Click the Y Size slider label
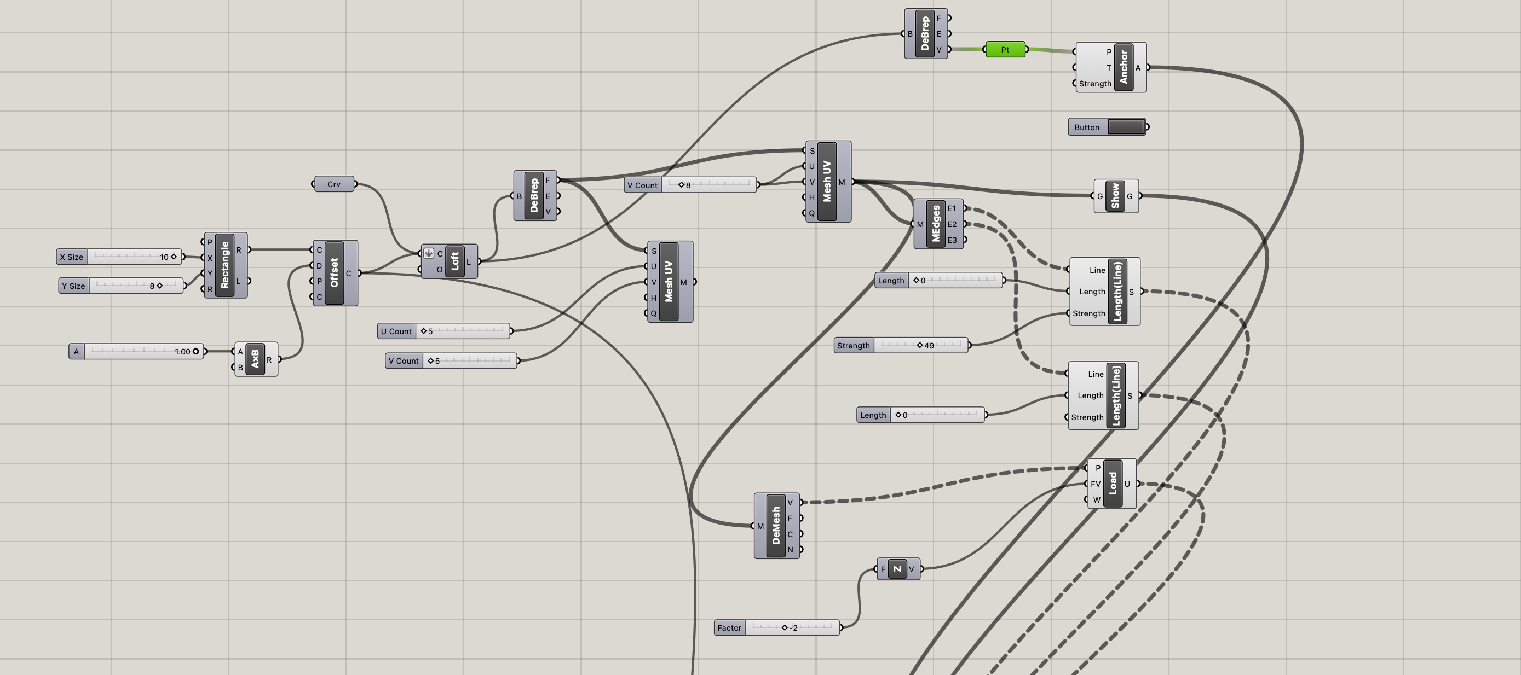The image size is (1521, 675). click(73, 286)
